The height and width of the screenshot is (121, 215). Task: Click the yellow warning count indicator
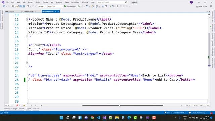pyautogui.click(x=25, y=105)
